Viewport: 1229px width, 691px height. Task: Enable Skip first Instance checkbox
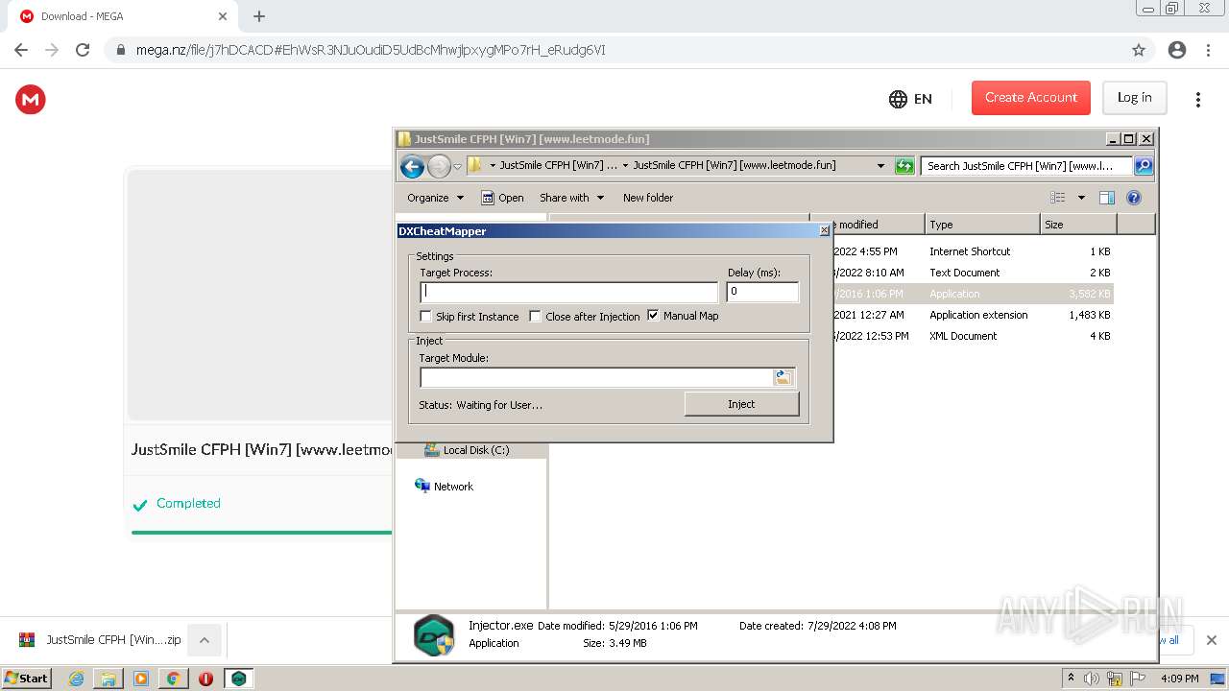tap(426, 316)
